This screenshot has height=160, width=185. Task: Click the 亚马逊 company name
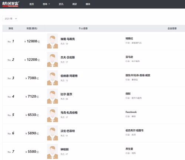[x=129, y=57]
